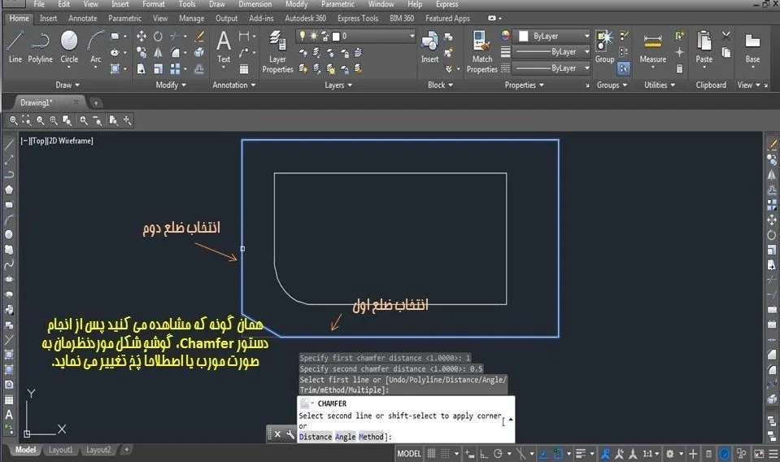Click the MODEL button in status bar
The image size is (780, 462).
[x=409, y=454]
